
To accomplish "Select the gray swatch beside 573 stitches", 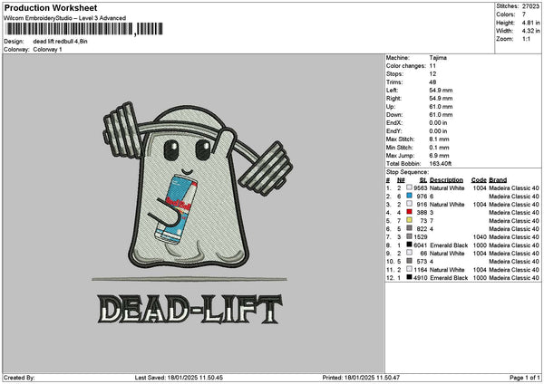I will [410, 261].
